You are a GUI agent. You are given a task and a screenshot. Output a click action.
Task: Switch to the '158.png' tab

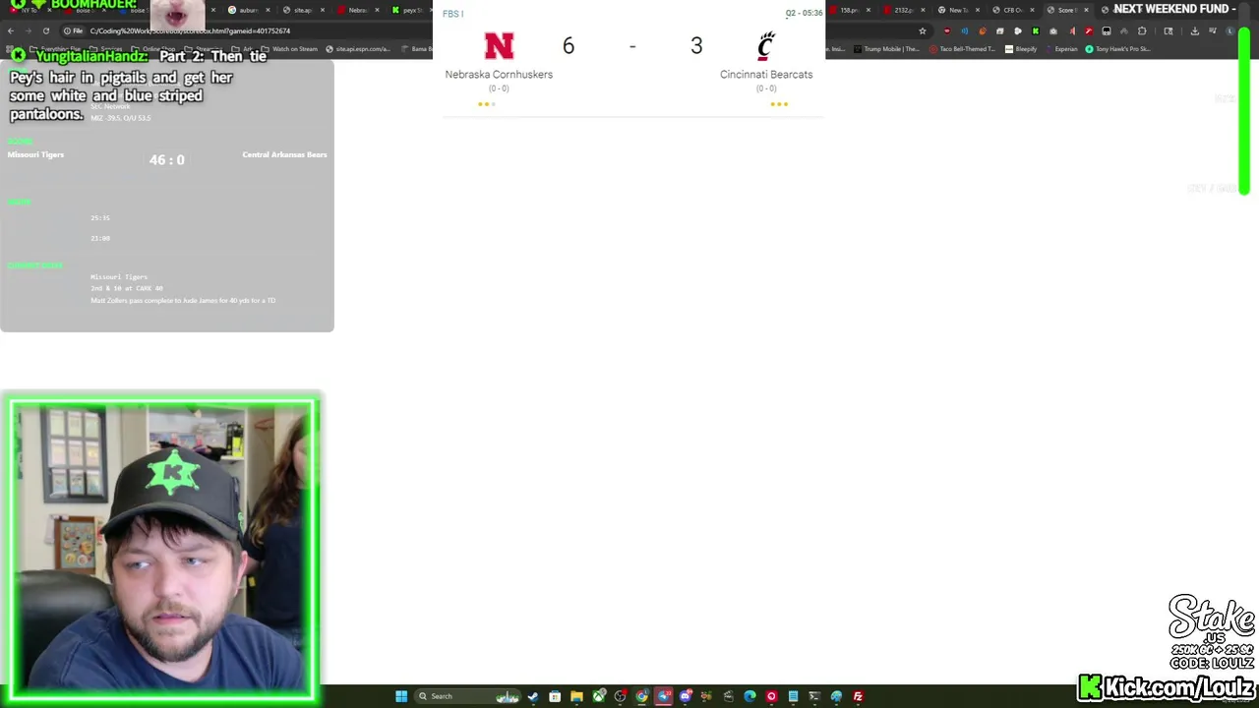click(x=849, y=10)
